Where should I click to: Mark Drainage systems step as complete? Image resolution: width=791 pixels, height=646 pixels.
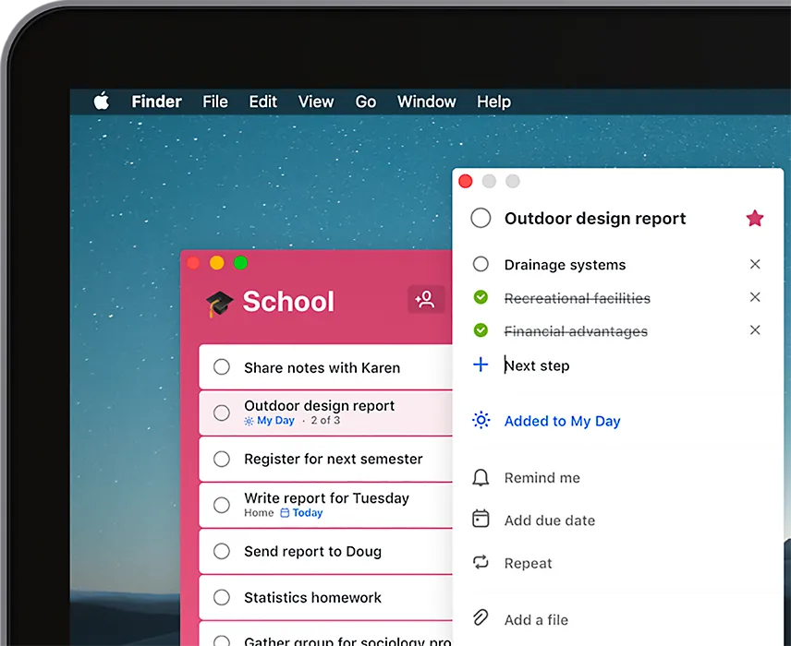[481, 265]
